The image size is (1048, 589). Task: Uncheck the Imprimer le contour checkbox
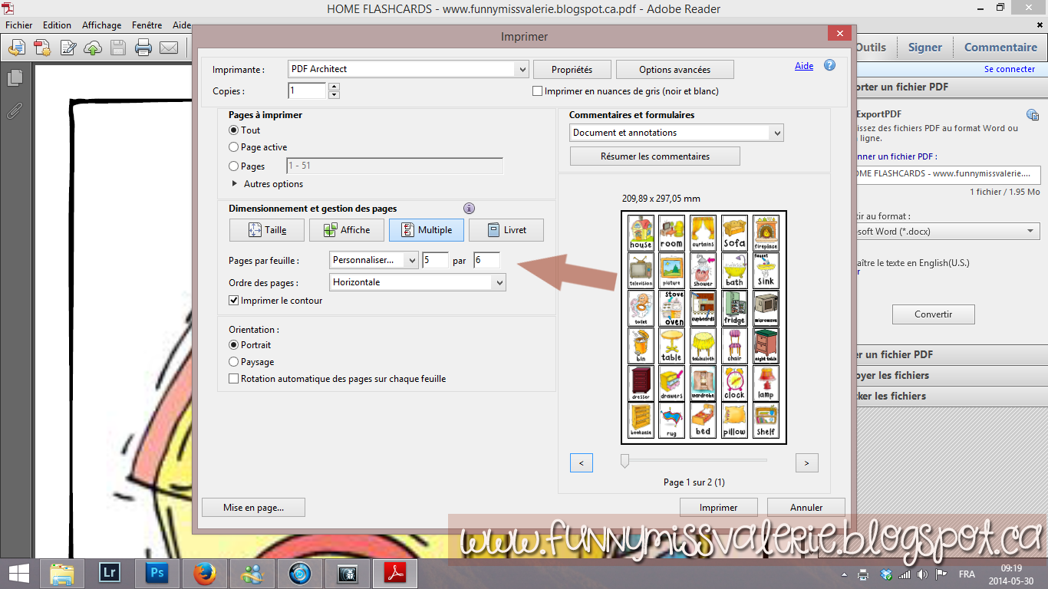point(234,301)
